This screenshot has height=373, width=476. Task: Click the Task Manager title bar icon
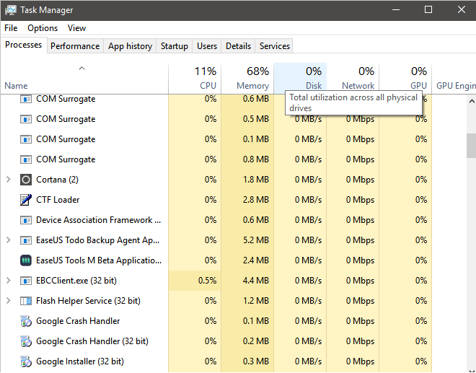pyautogui.click(x=11, y=10)
